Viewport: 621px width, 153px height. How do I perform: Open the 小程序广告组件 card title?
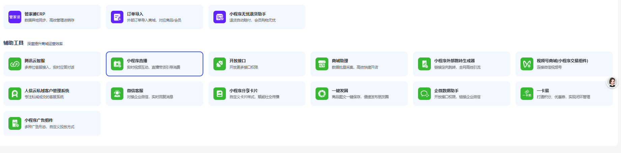coord(39,120)
